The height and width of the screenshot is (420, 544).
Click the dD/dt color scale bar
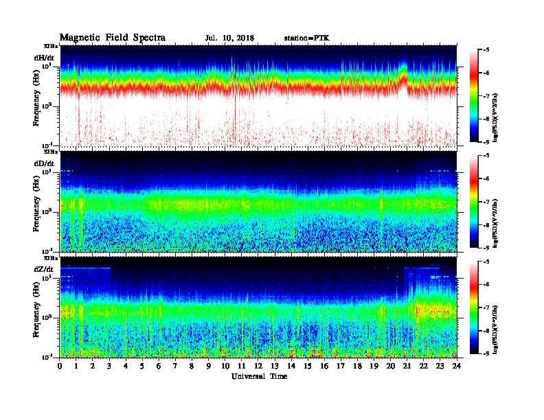[474, 202]
